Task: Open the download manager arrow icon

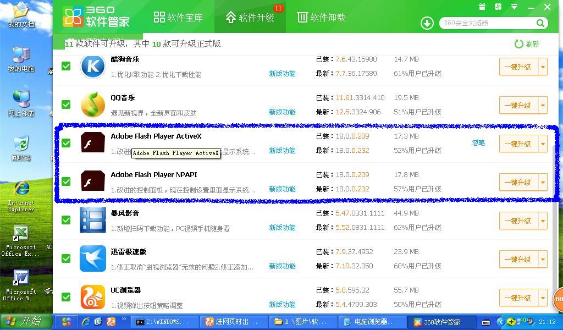Action: tap(427, 23)
